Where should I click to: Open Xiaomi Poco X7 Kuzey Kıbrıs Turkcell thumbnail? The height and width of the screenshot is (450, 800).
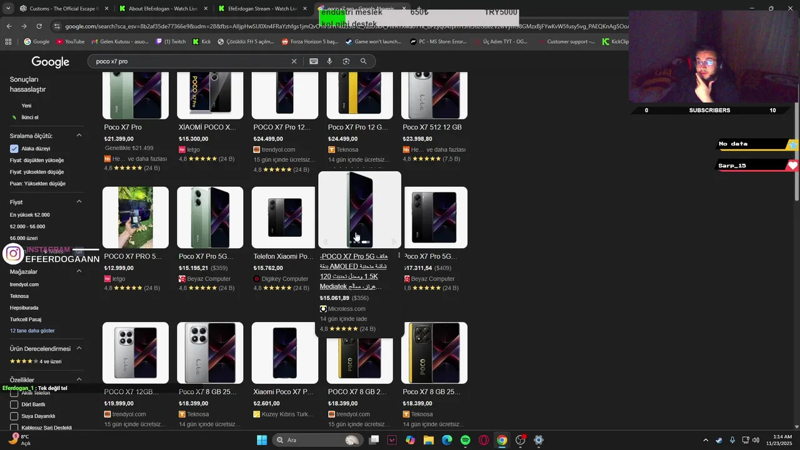[x=285, y=352]
